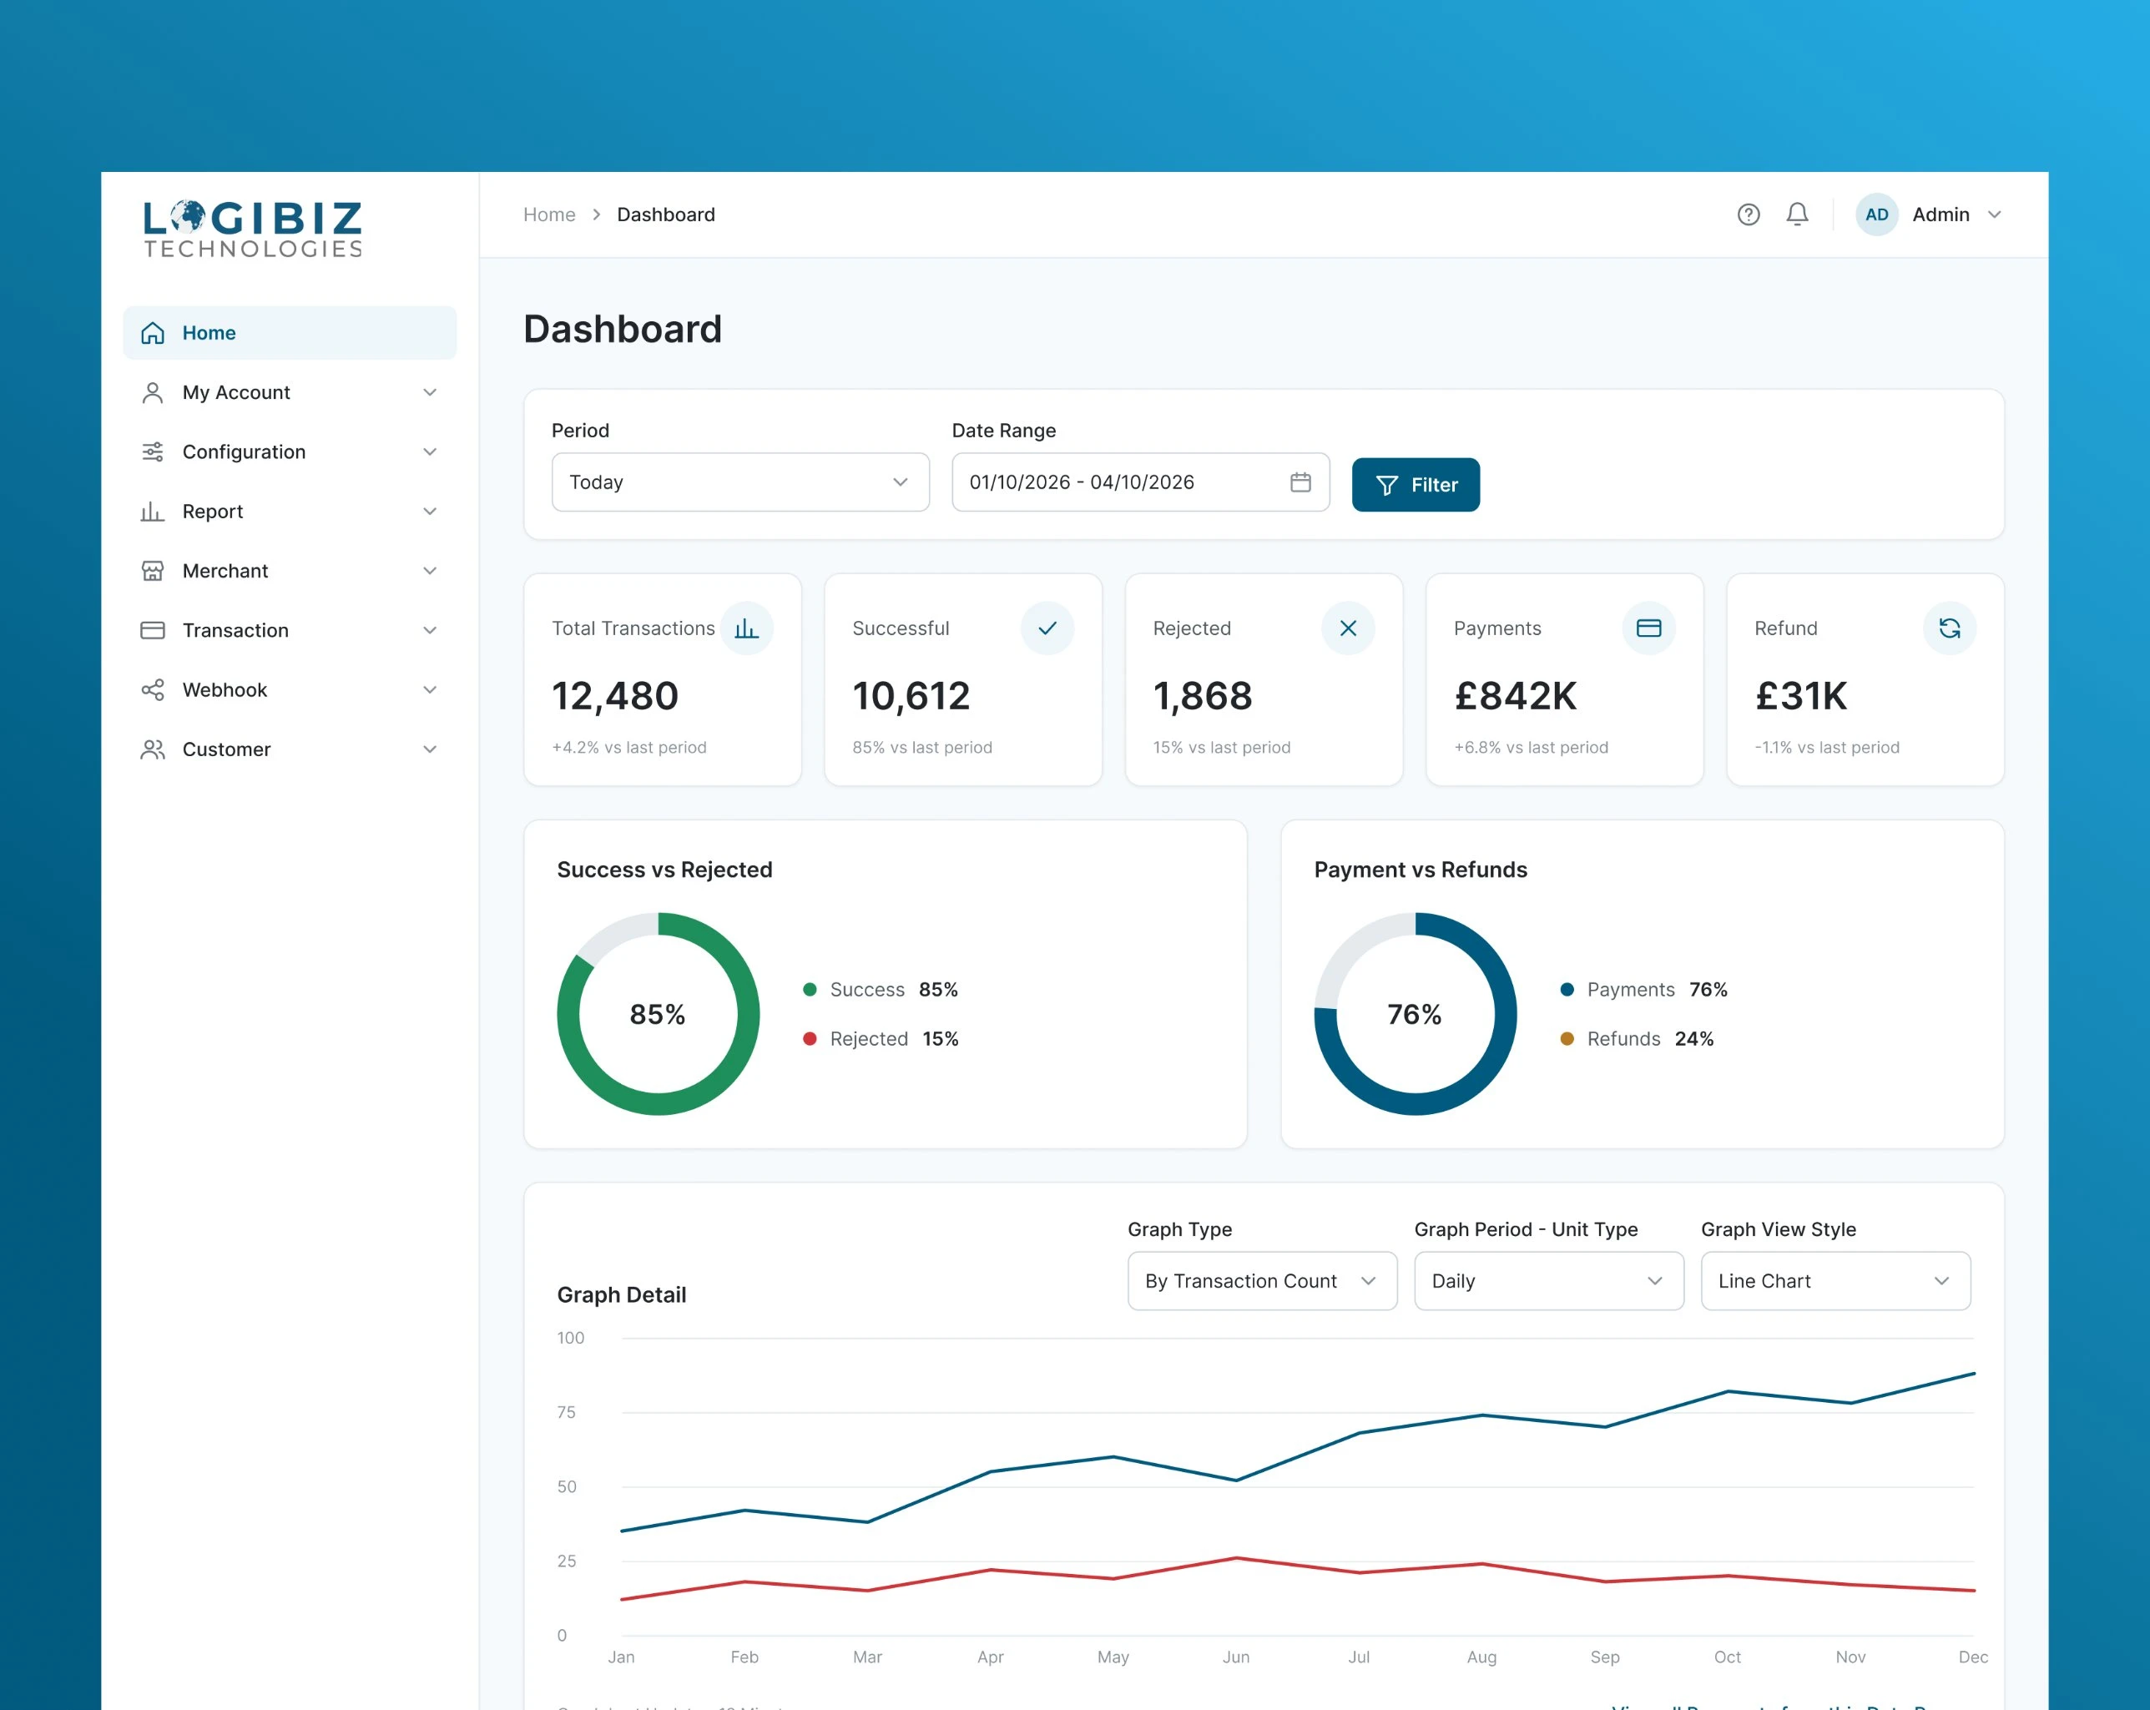Open the Period dropdown showing Today
Screen dimensions: 2150x1710
[740, 482]
